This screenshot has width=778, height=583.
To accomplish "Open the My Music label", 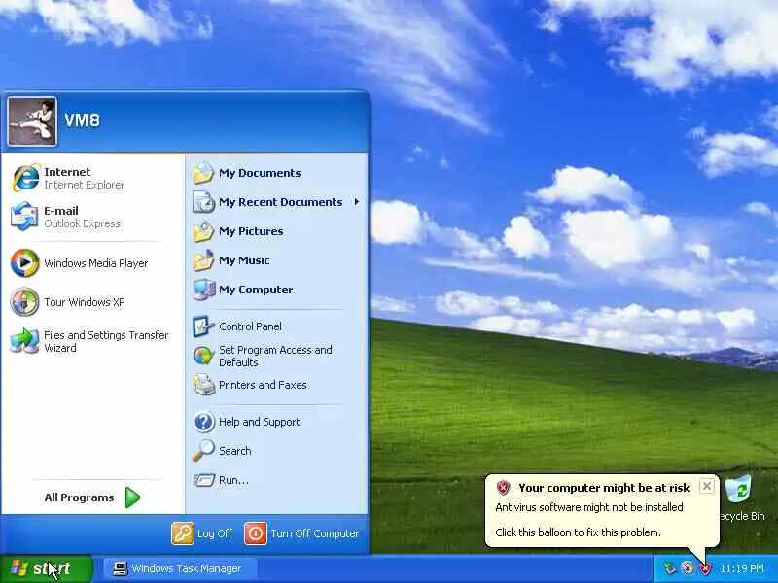I will (x=244, y=260).
